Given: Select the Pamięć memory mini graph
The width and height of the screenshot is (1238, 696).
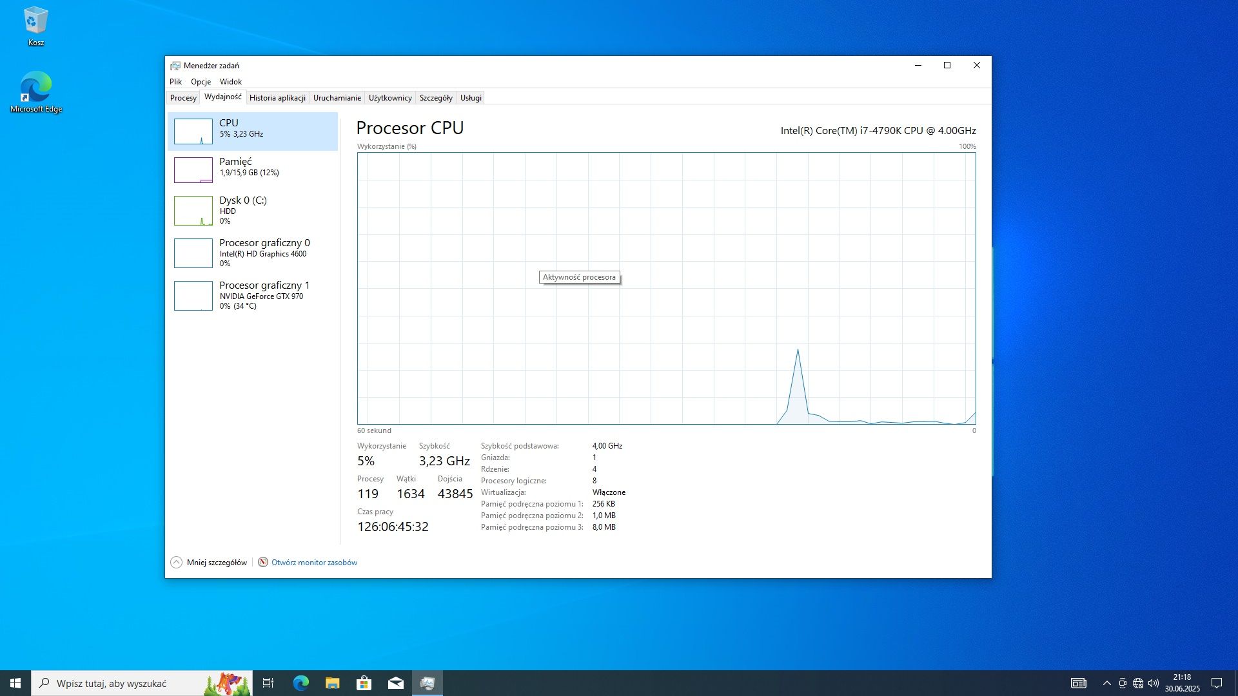Looking at the screenshot, I should [x=193, y=170].
